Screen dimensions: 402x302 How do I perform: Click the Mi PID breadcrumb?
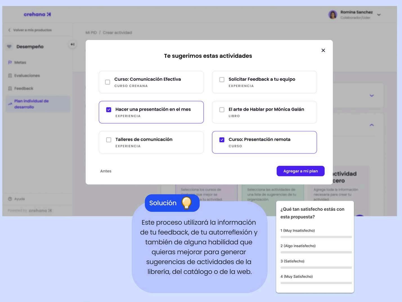tap(91, 33)
